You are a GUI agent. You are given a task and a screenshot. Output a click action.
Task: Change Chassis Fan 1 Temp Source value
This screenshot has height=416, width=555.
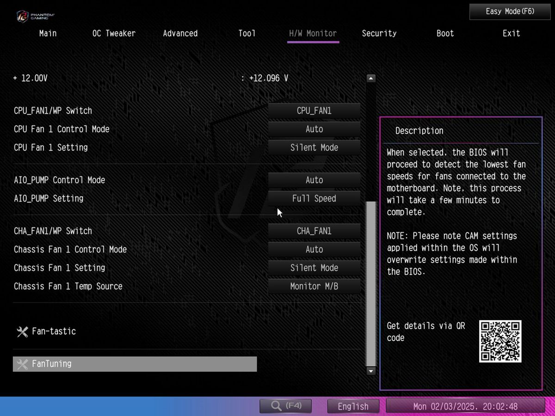(x=314, y=287)
